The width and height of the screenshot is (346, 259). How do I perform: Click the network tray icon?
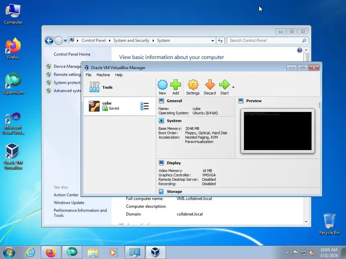click(304, 253)
